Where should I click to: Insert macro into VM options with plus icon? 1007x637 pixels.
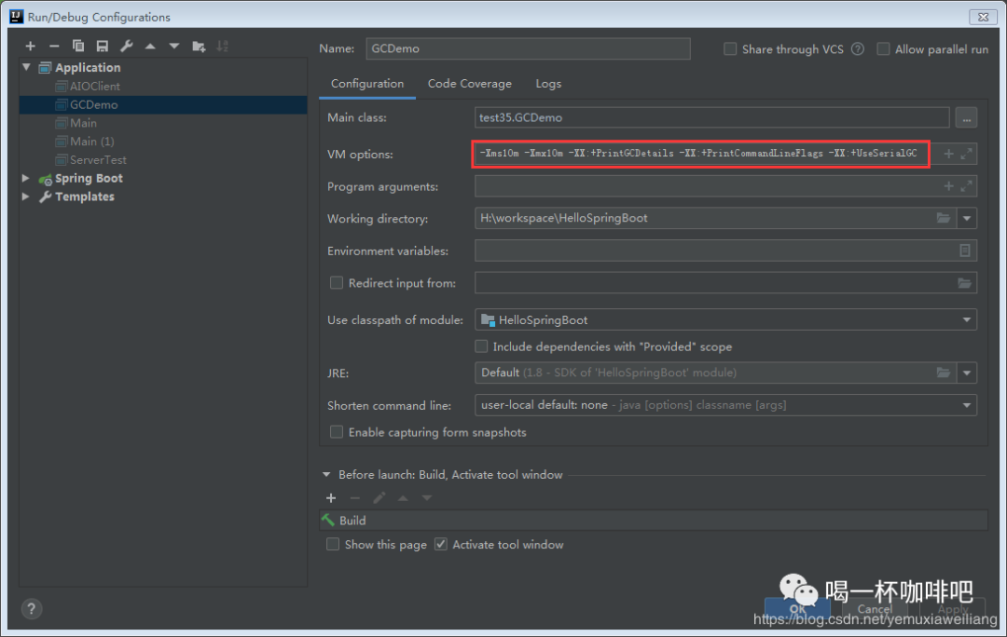tap(948, 154)
